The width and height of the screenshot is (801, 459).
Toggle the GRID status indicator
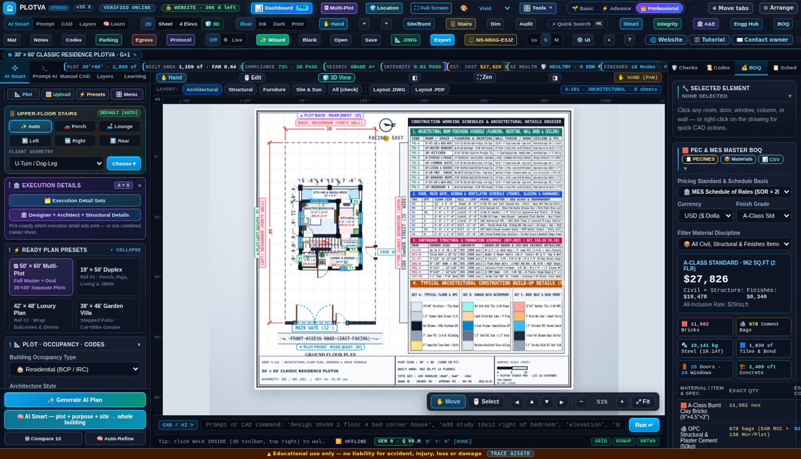point(601,441)
